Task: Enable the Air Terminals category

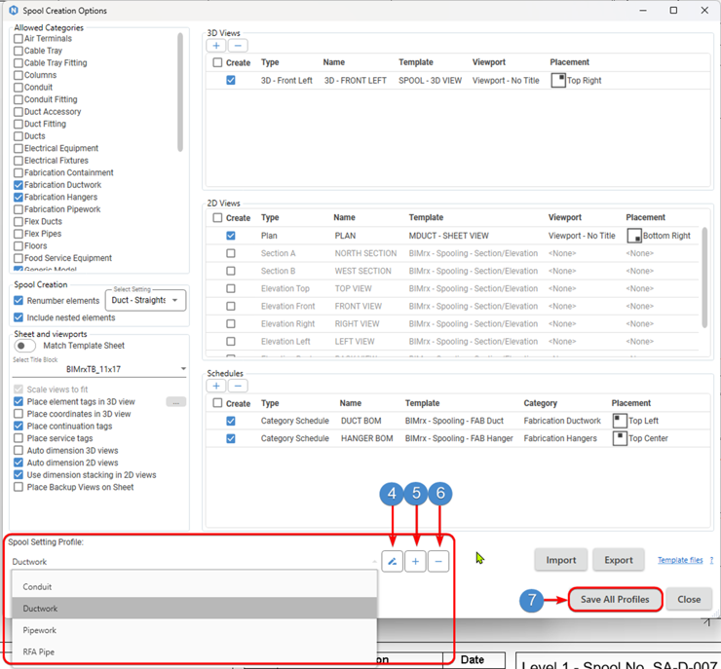Action: pos(19,39)
